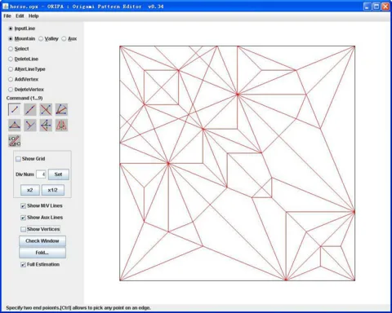Click the status bar hint about end points
Image resolution: width=392 pixels, height=313 pixels.
click(x=78, y=308)
